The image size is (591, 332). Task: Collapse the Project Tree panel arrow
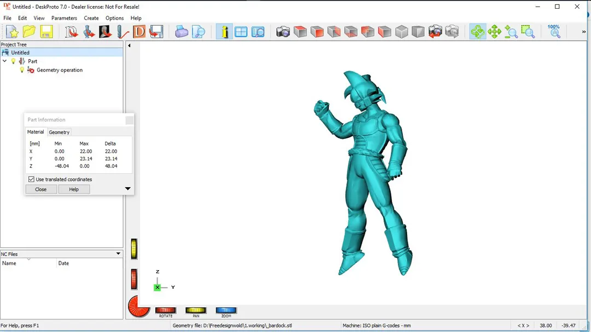129,45
